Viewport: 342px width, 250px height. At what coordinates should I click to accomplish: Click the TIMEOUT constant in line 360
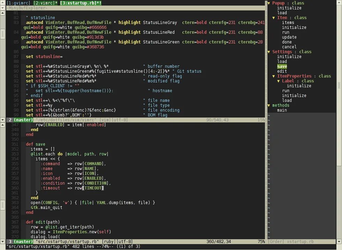coord(93,188)
